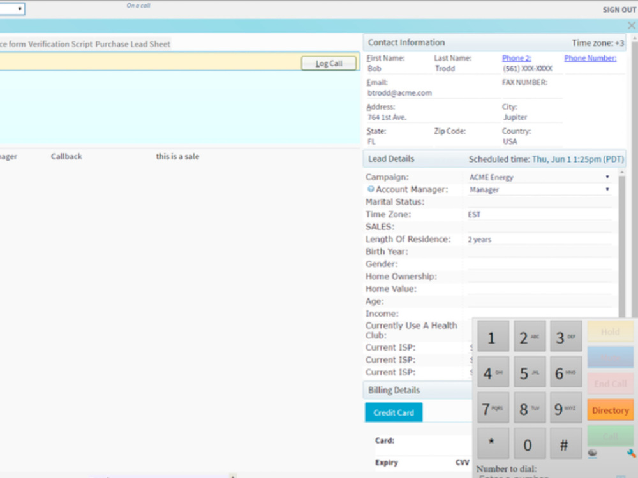Dial digit 4 GHI on the keypad

tap(493, 372)
